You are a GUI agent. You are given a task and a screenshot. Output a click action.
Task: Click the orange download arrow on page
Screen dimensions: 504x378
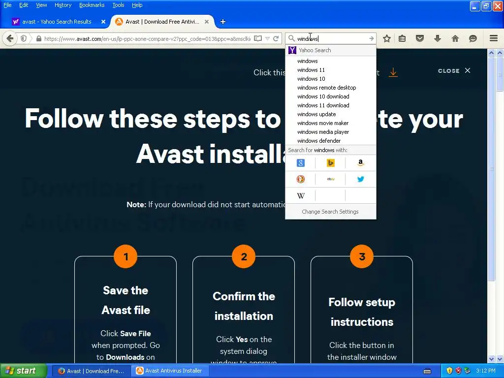tap(393, 72)
